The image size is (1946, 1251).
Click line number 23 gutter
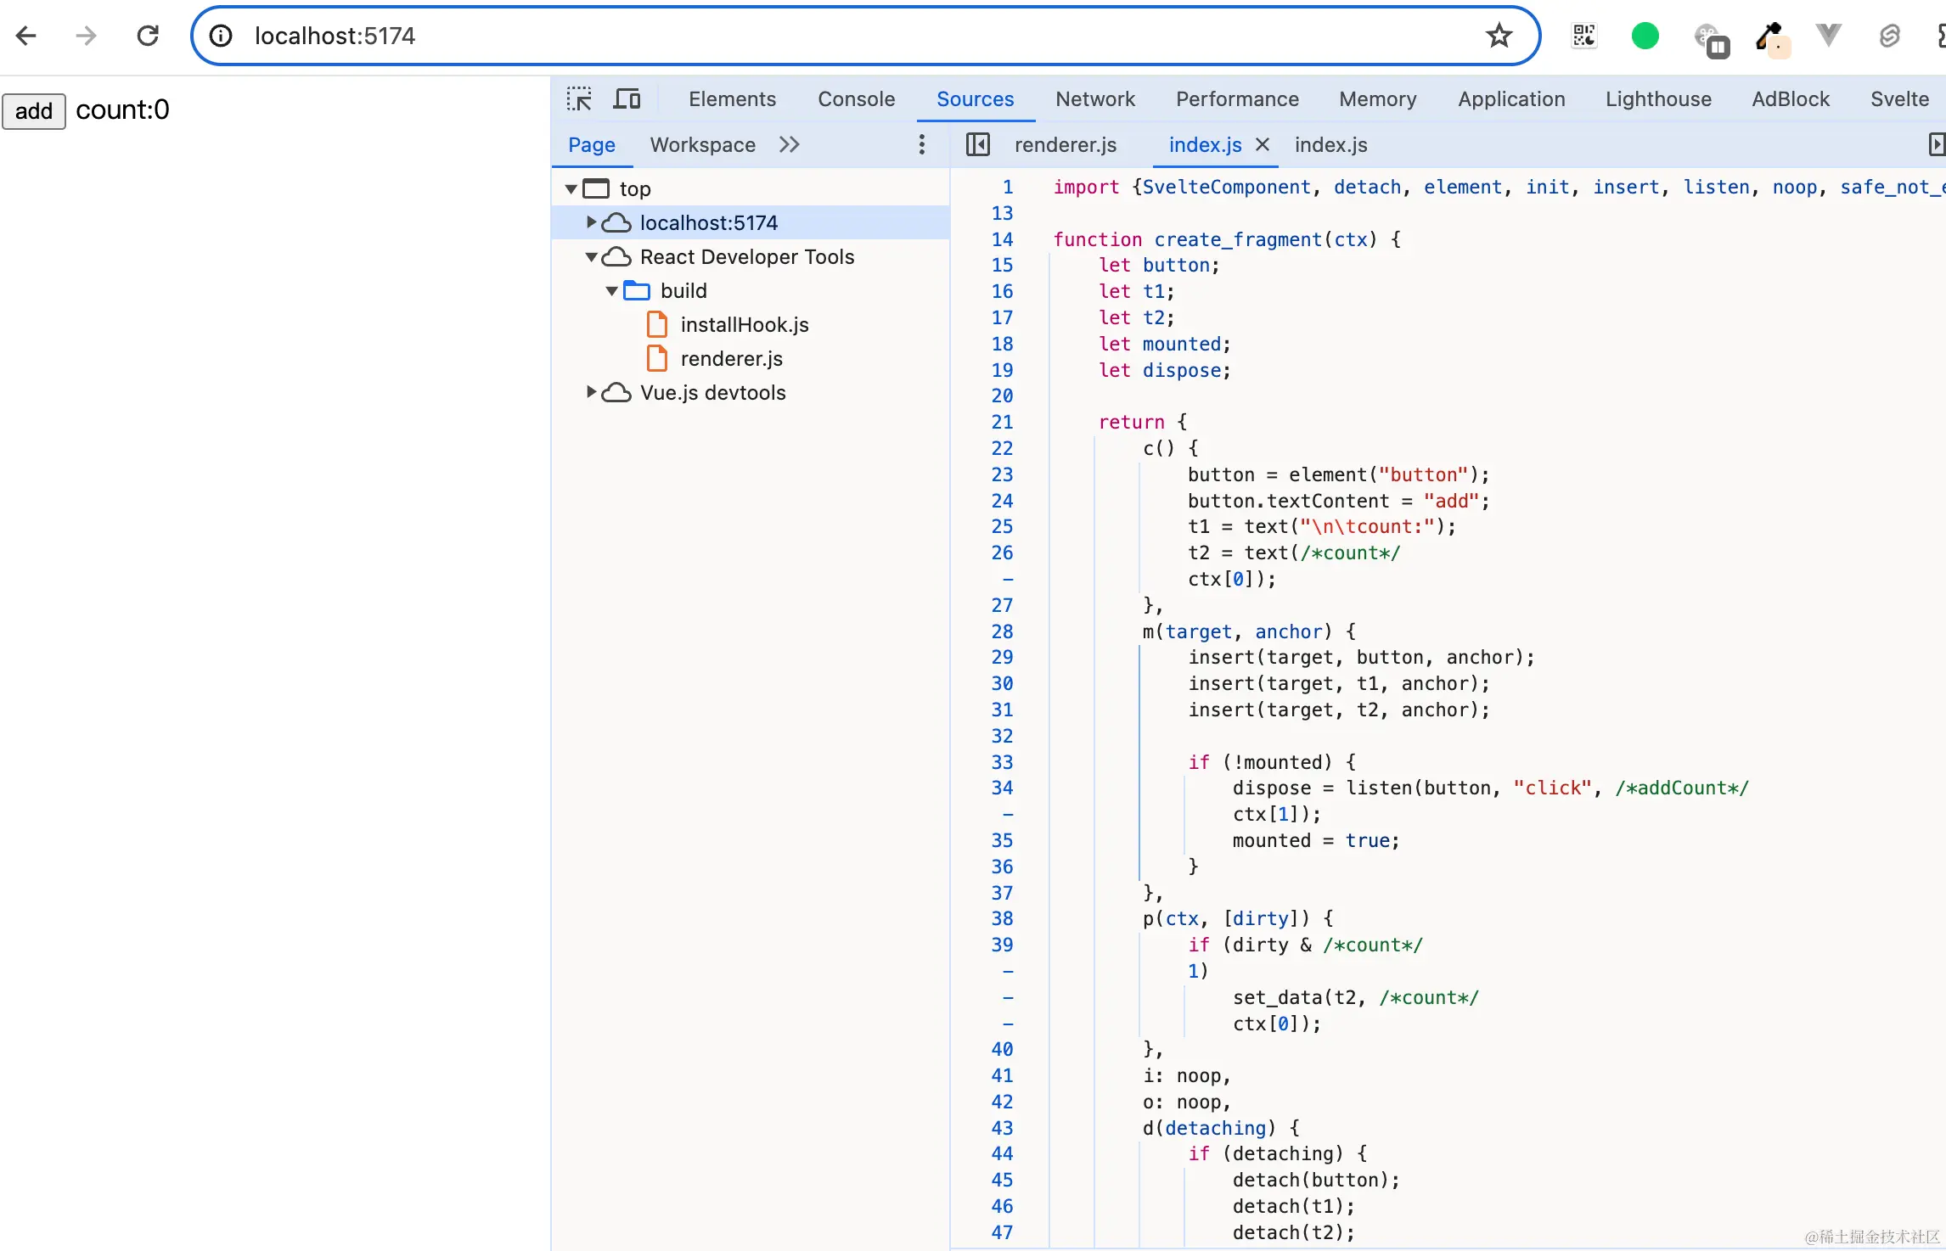[x=1002, y=474]
